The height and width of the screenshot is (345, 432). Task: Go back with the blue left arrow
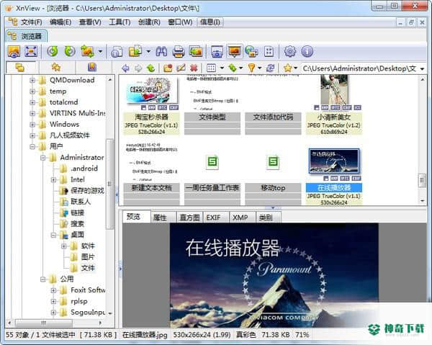125,68
